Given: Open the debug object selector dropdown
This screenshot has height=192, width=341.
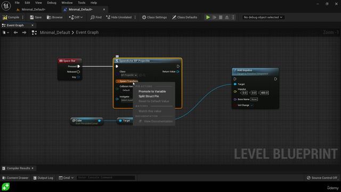Looking at the screenshot, I should pyautogui.click(x=263, y=17).
